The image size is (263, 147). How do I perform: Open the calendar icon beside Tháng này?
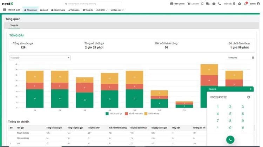point(253,58)
